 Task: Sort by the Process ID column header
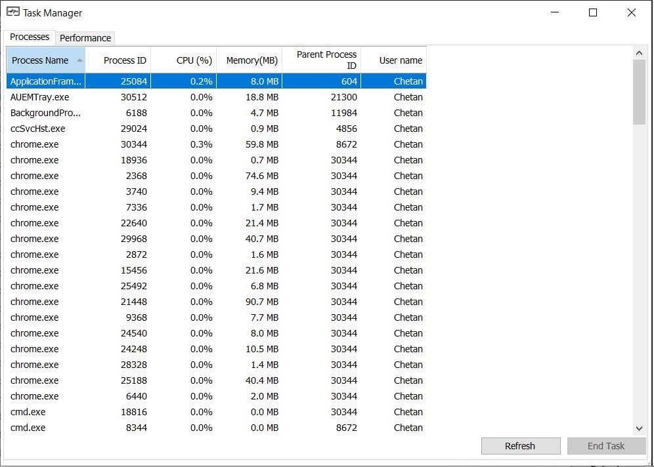[126, 60]
